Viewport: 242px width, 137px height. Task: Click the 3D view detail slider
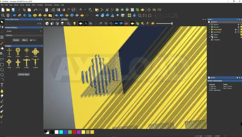[x=164, y=23]
